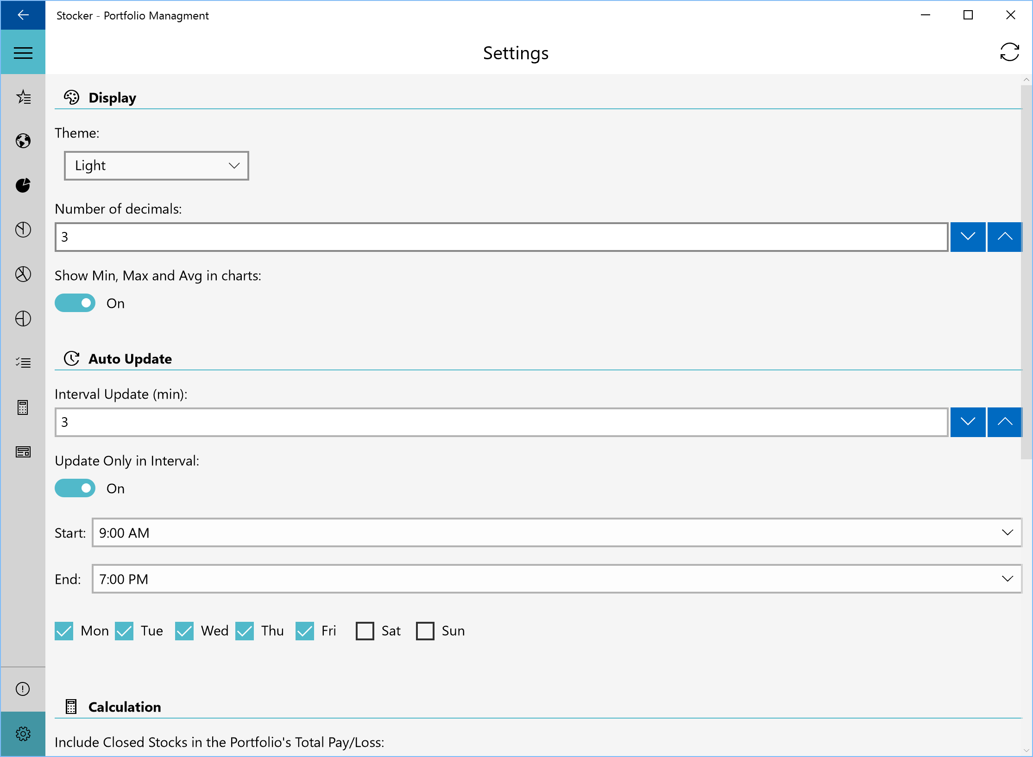Expand the Start time dropdown
Screen dimensions: 1033x757
point(557,532)
